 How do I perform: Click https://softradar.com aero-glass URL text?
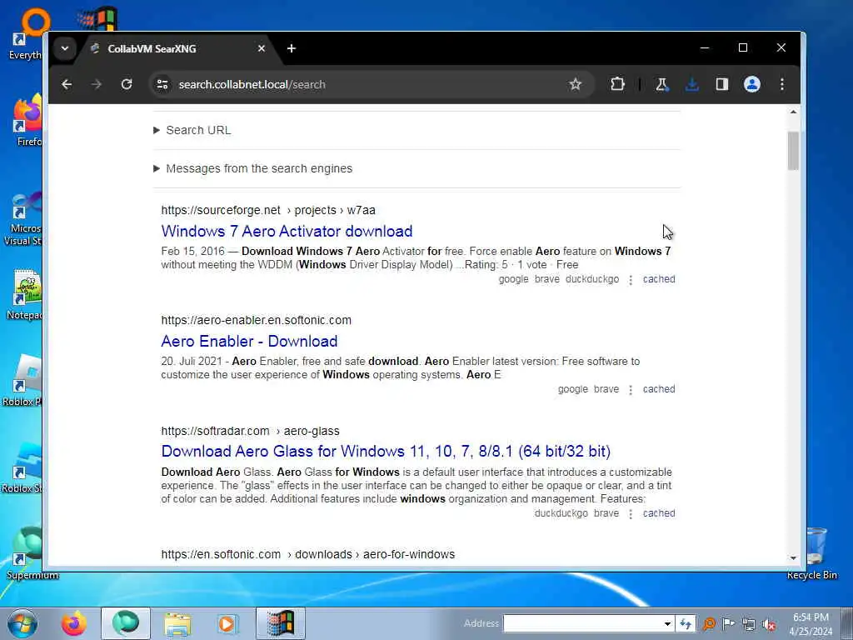tap(250, 431)
